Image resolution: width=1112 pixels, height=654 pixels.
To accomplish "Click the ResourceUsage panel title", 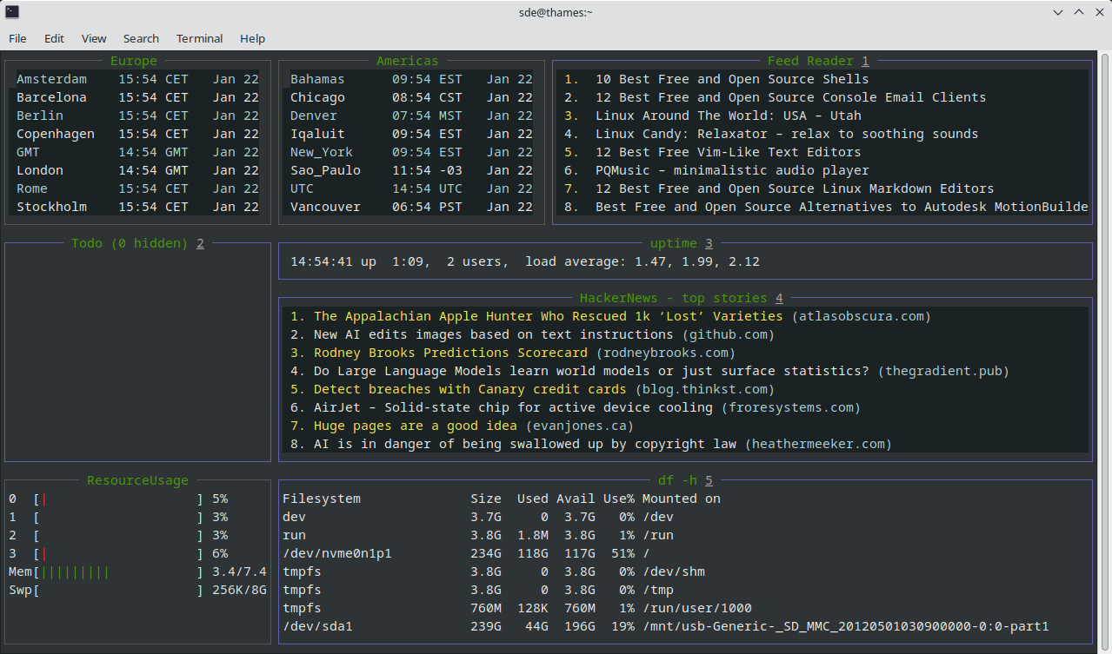I will [x=137, y=480].
